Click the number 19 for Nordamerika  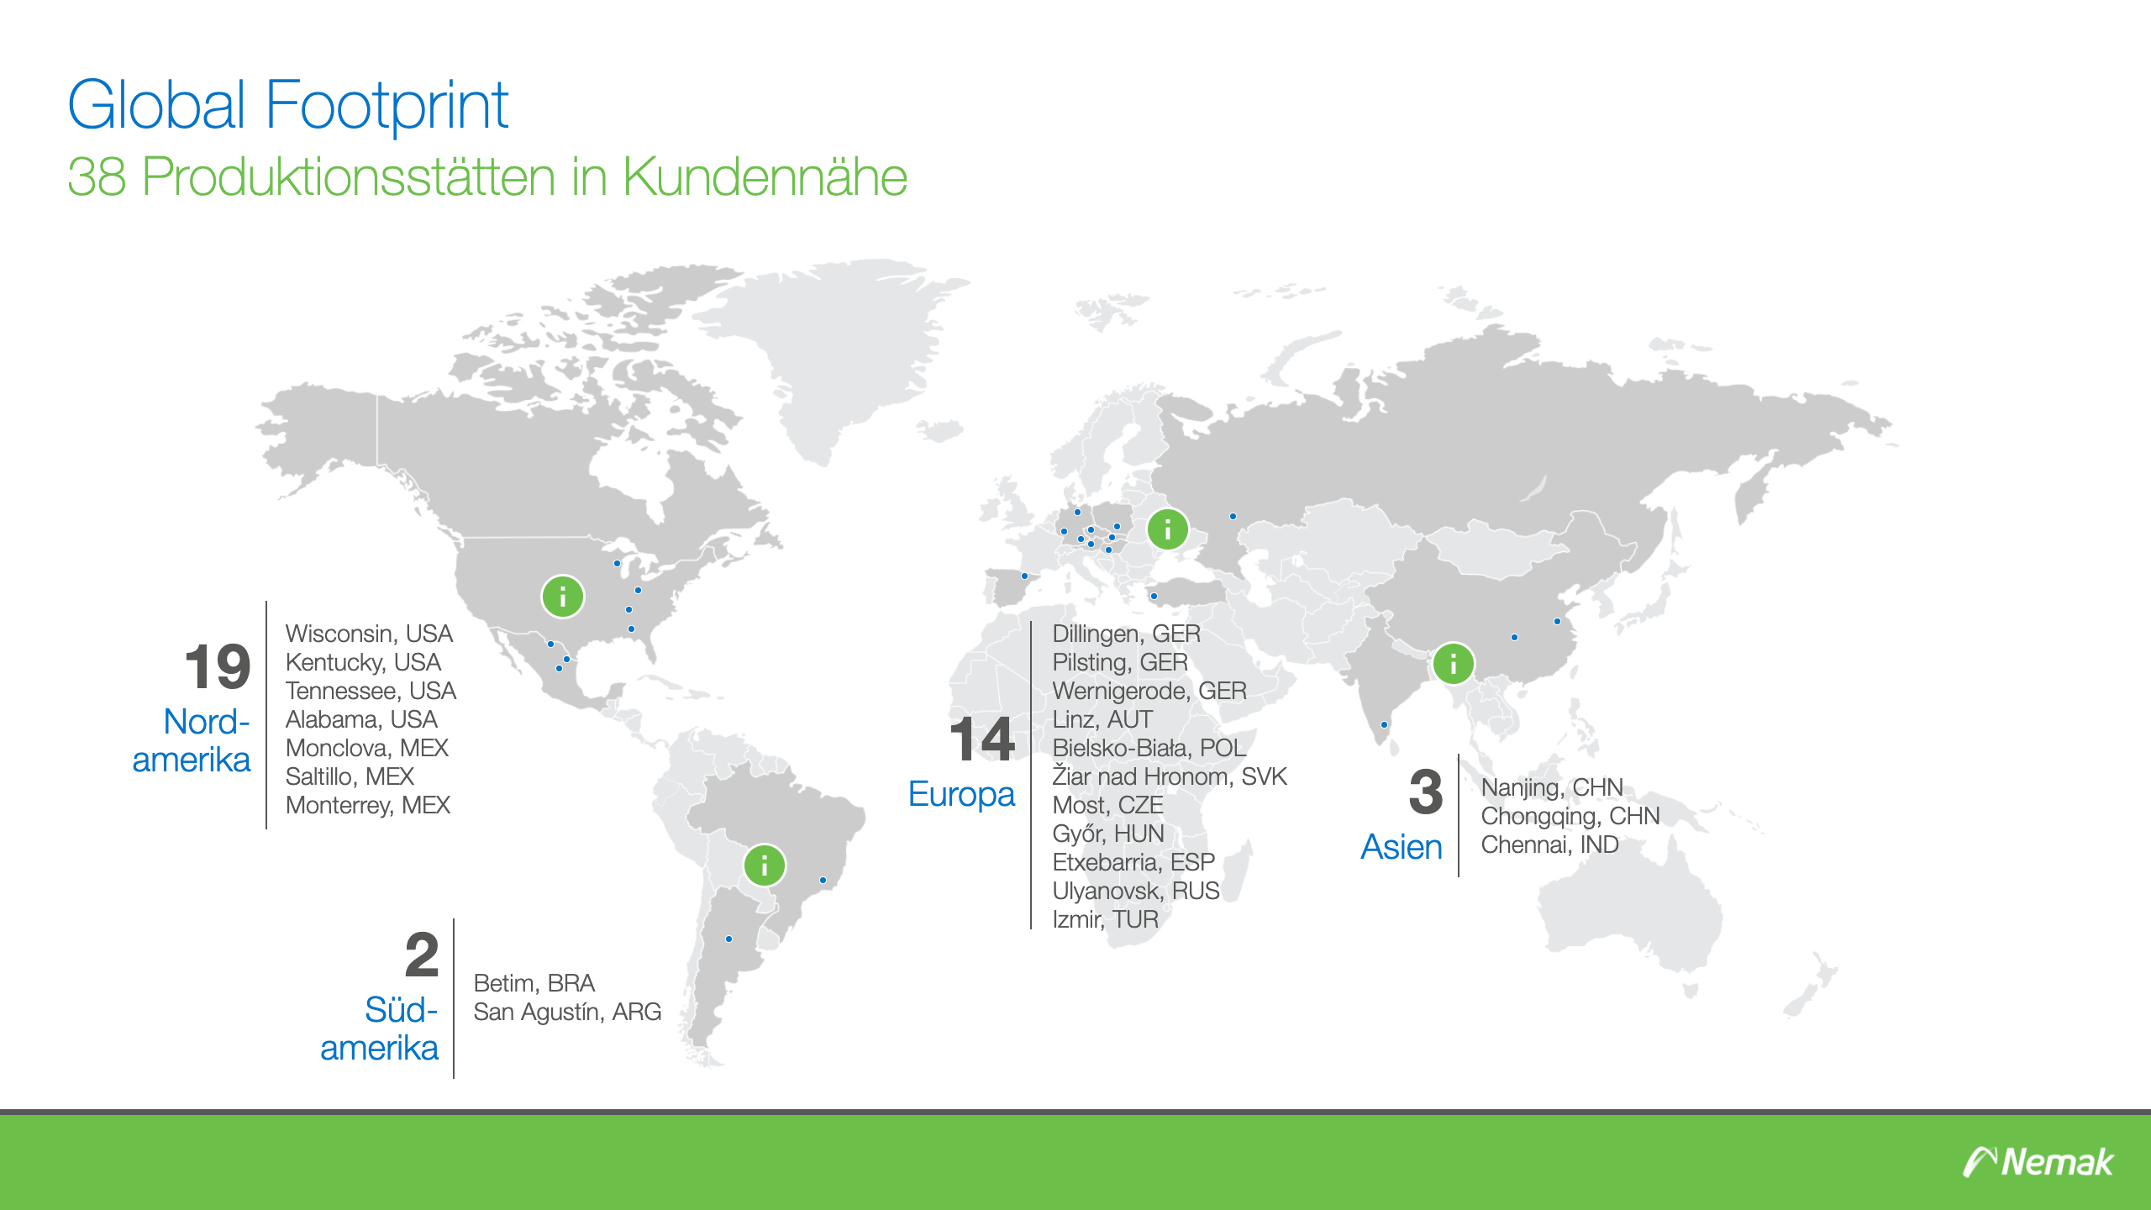pos(218,666)
